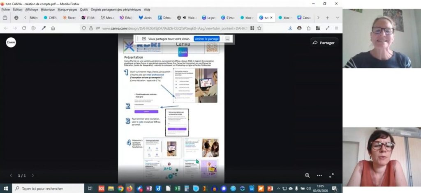Switch to the last Canva tab
Screen dimensions: 421x193
(x=304, y=18)
